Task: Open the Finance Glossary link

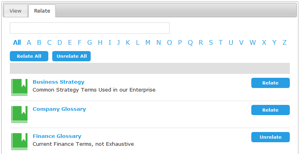Action: 57,136
